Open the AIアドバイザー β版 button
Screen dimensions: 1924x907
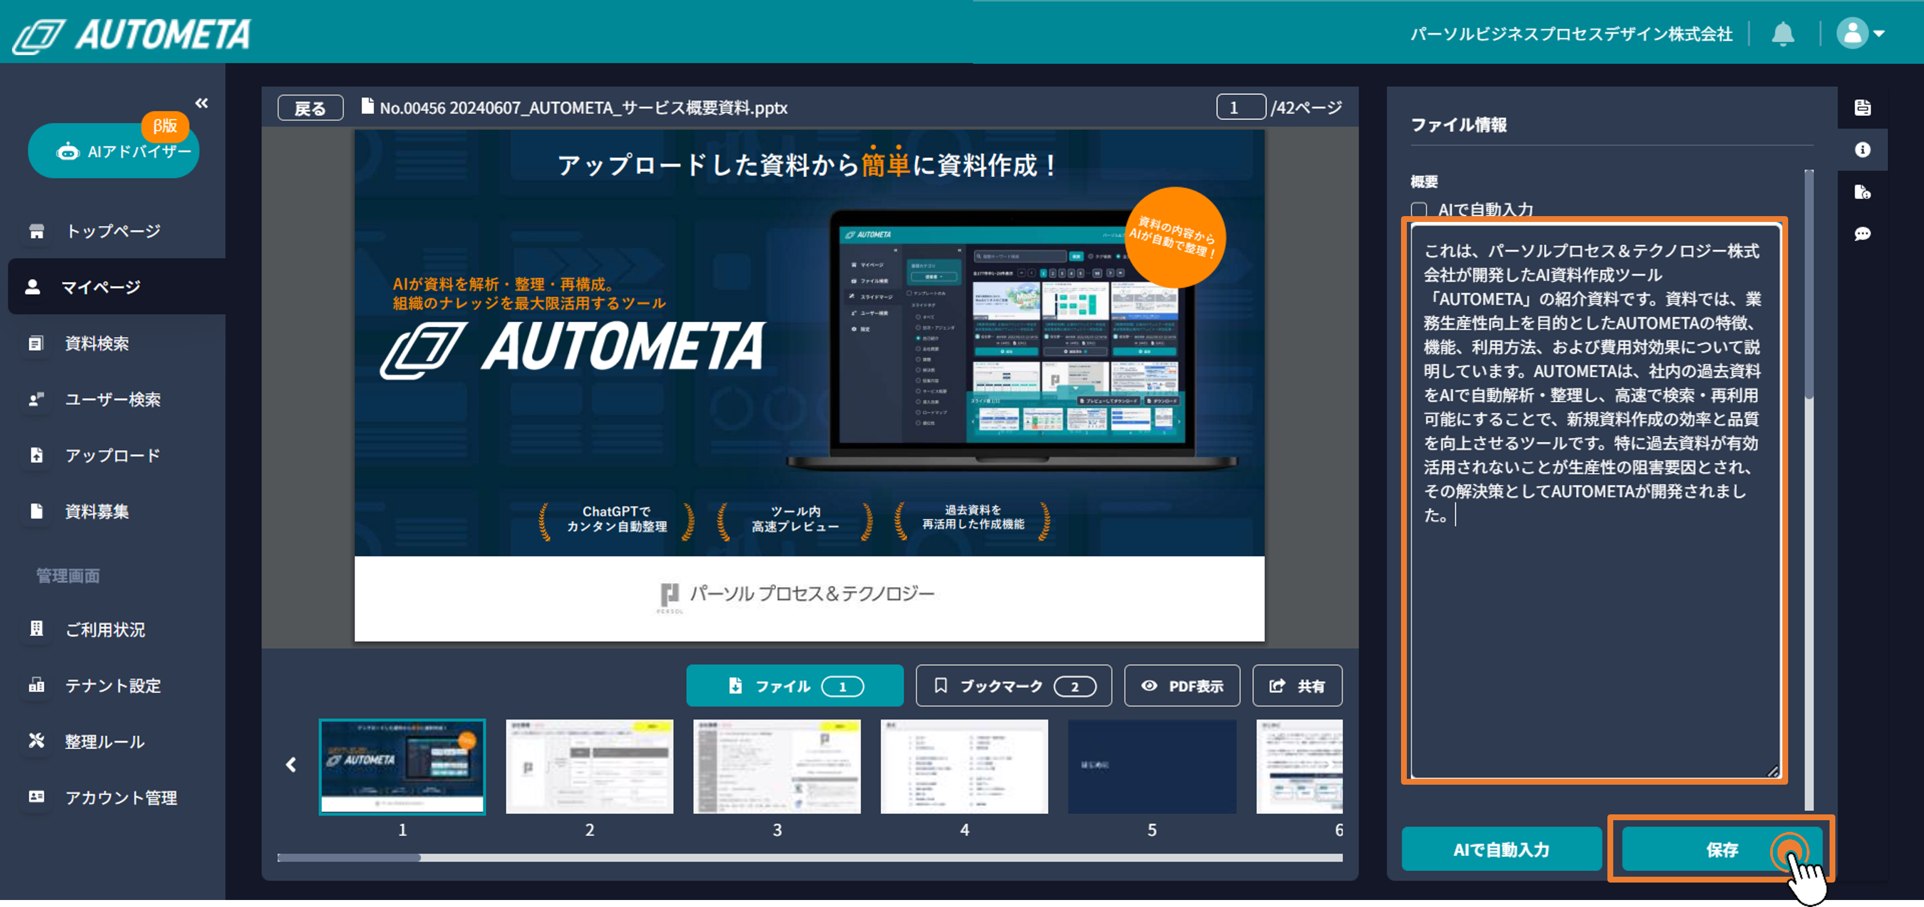click(x=114, y=150)
